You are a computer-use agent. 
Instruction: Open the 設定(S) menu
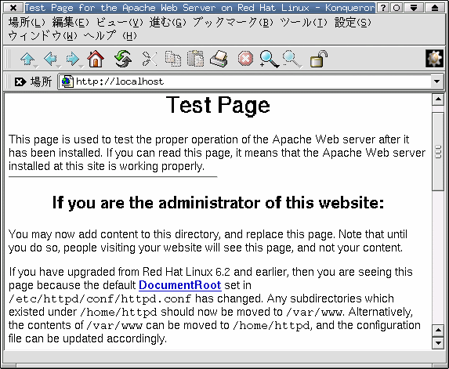point(353,23)
